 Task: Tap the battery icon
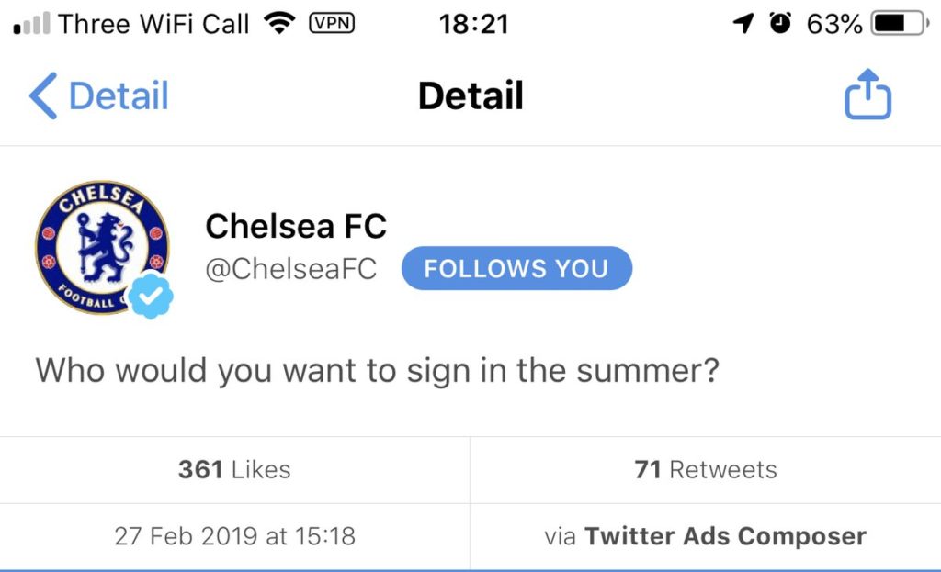coord(900,23)
